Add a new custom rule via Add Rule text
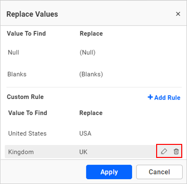The height and width of the screenshot is (184, 187). coord(167,98)
